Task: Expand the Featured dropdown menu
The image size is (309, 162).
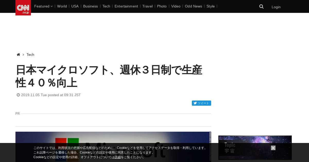Action: pyautogui.click(x=43, y=6)
